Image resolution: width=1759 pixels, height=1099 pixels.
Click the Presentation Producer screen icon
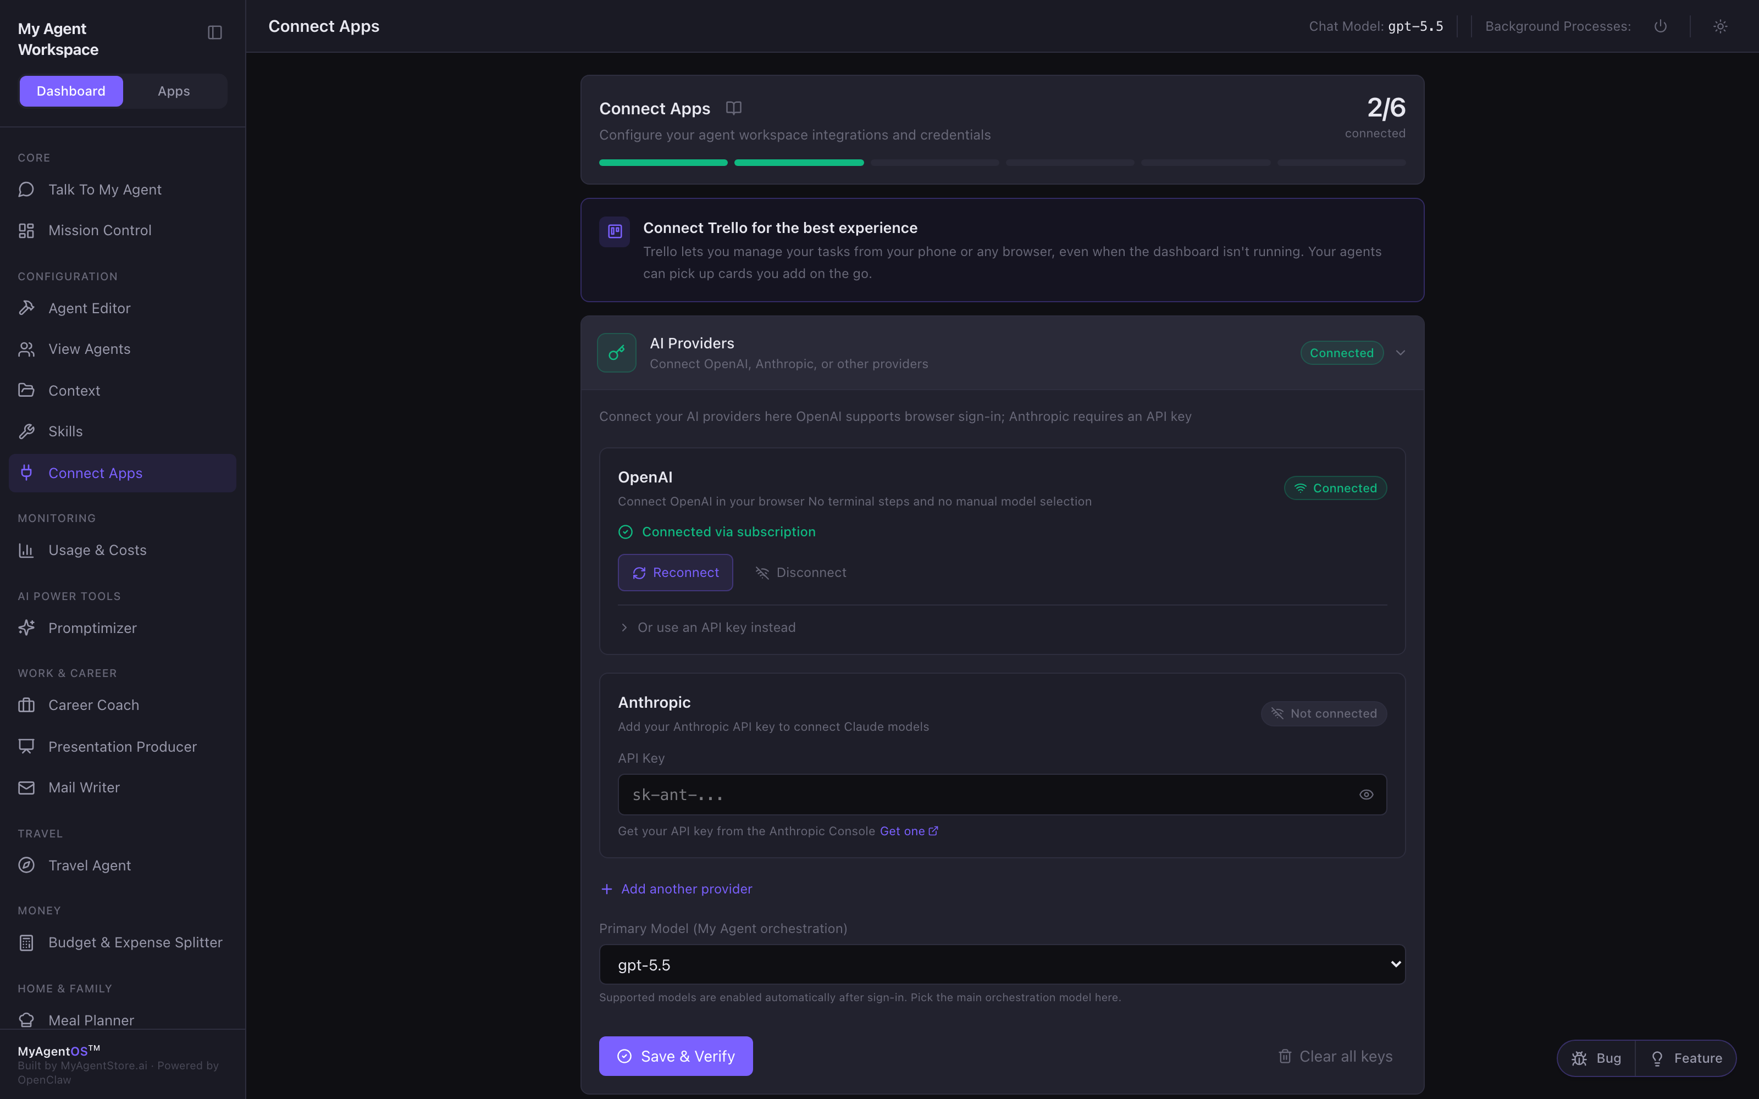pos(26,746)
